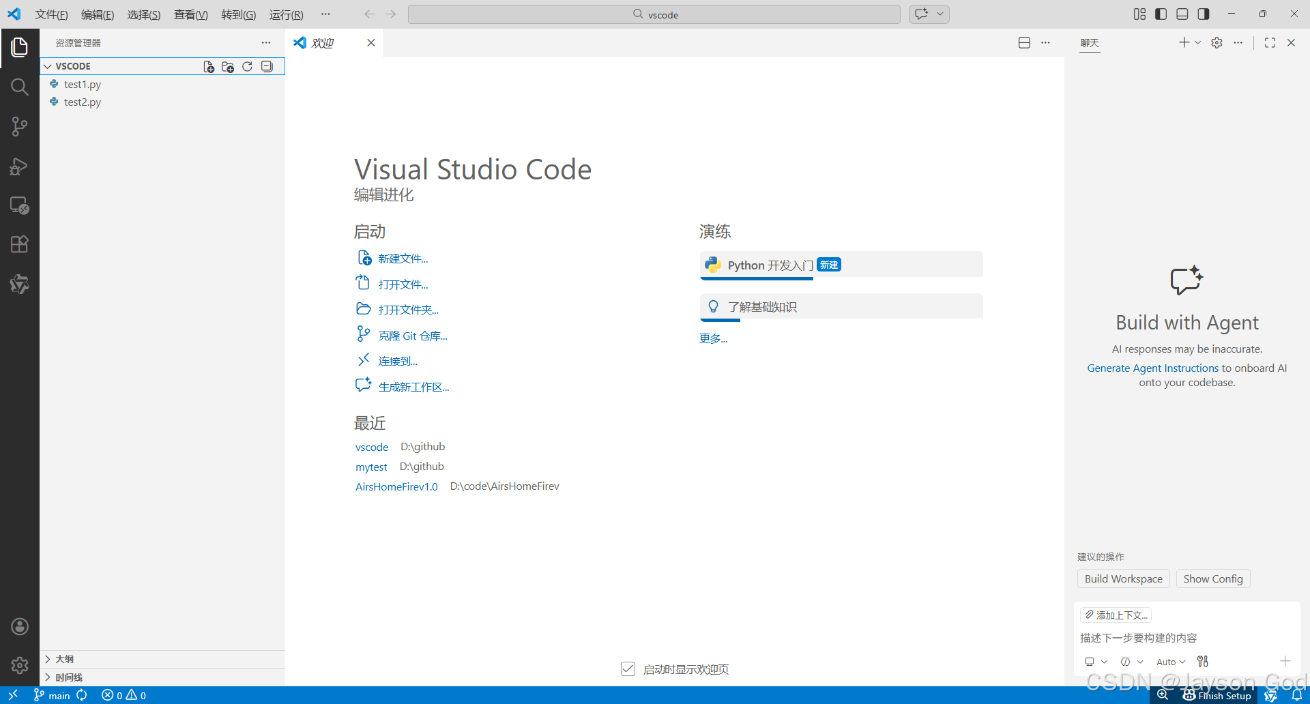Viewport: 1310px width, 704px height.
Task: Open test2.py in the Explorer
Action: (162, 102)
